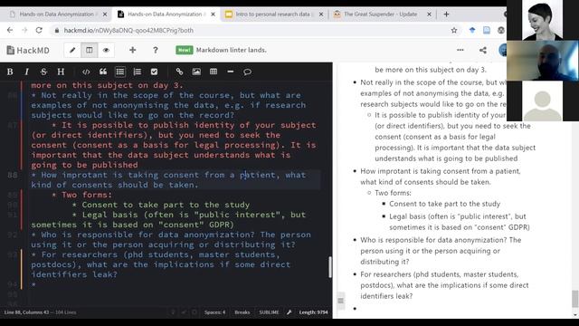
Task: Click preview text 'Who is responsible for data anonymization?'
Action: point(433,240)
